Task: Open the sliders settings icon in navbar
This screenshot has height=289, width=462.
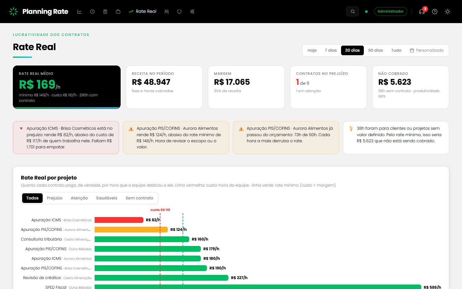Action: pos(192,12)
